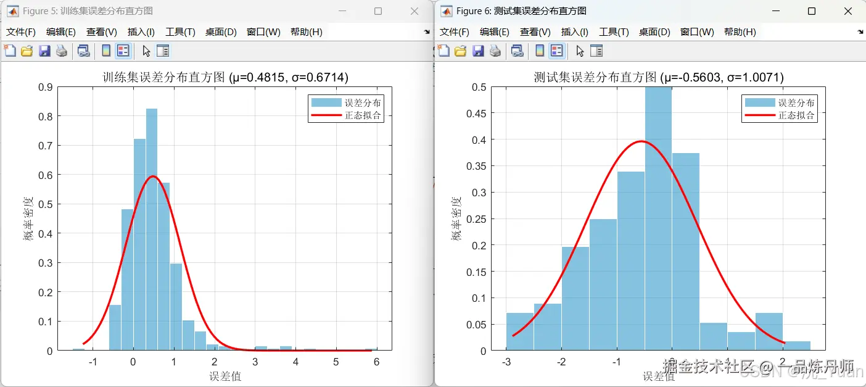Screen dimensions: 866x387
Task: Maximize the Figure 5 window
Action: (x=378, y=11)
